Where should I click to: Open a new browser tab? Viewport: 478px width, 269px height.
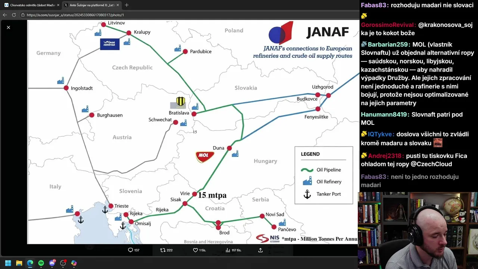(x=127, y=5)
